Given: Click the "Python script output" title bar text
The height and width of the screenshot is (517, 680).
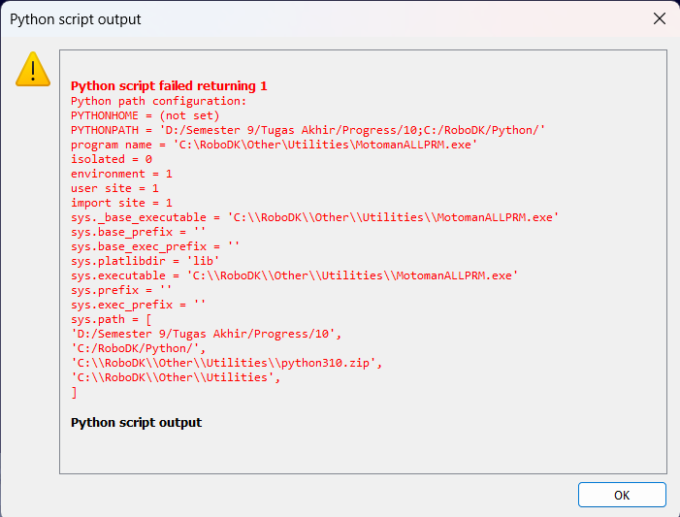Looking at the screenshot, I should pyautogui.click(x=75, y=19).
